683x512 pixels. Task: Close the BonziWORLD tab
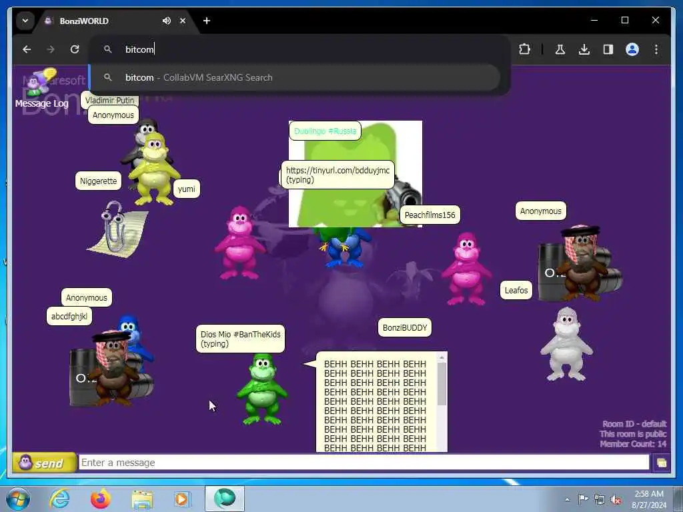pyautogui.click(x=183, y=21)
